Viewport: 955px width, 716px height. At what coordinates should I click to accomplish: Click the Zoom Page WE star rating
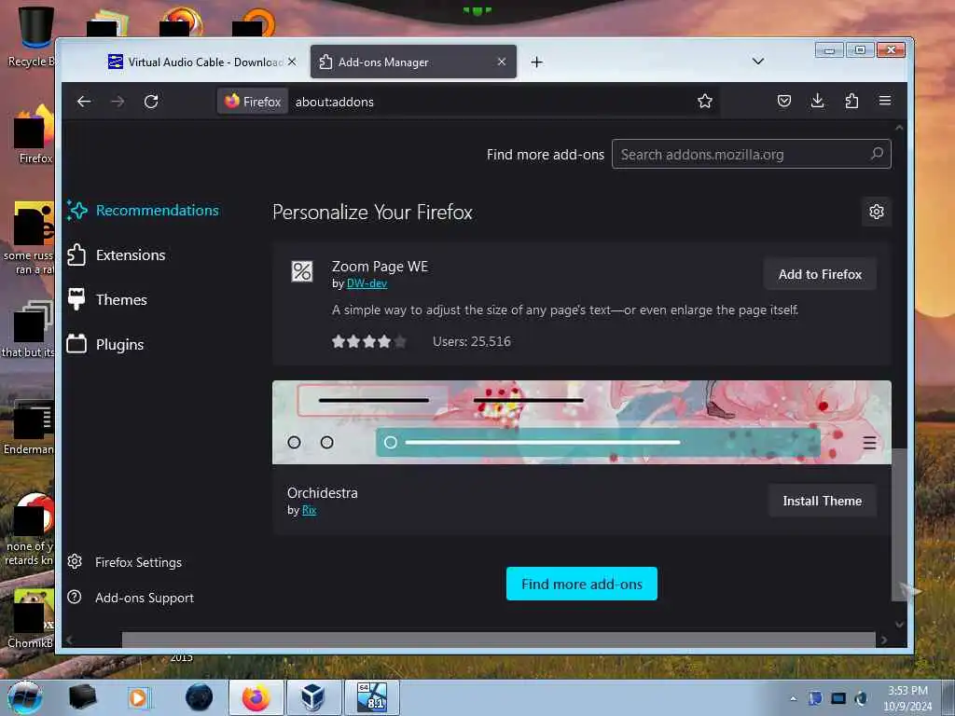pyautogui.click(x=369, y=341)
